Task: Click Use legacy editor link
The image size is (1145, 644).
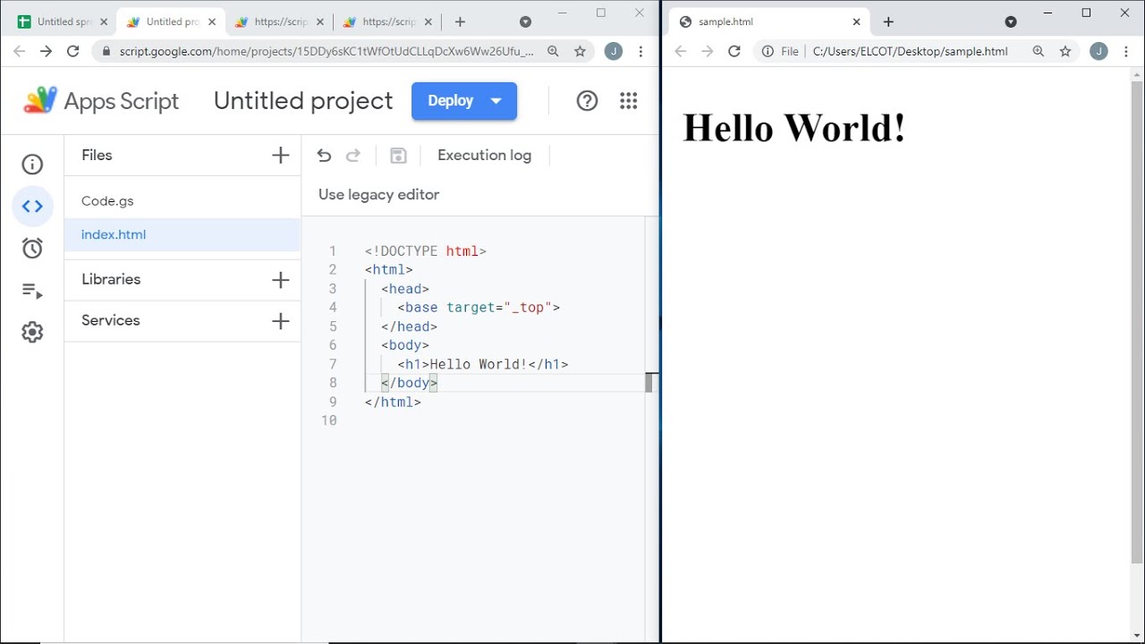Action: 379,195
